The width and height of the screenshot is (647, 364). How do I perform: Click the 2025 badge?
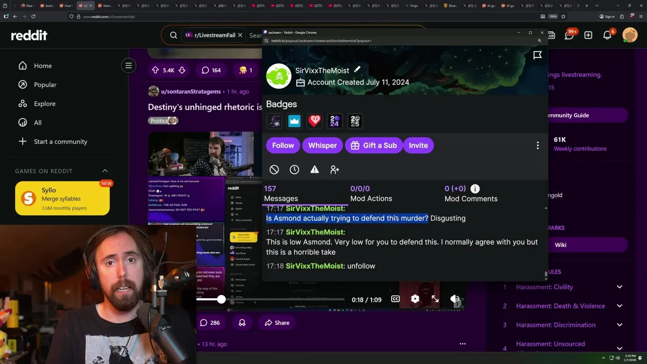(x=355, y=121)
